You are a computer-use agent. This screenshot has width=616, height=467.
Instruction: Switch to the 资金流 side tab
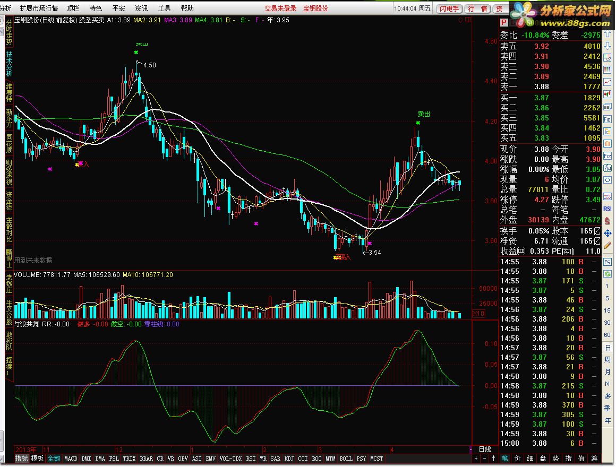9,201
